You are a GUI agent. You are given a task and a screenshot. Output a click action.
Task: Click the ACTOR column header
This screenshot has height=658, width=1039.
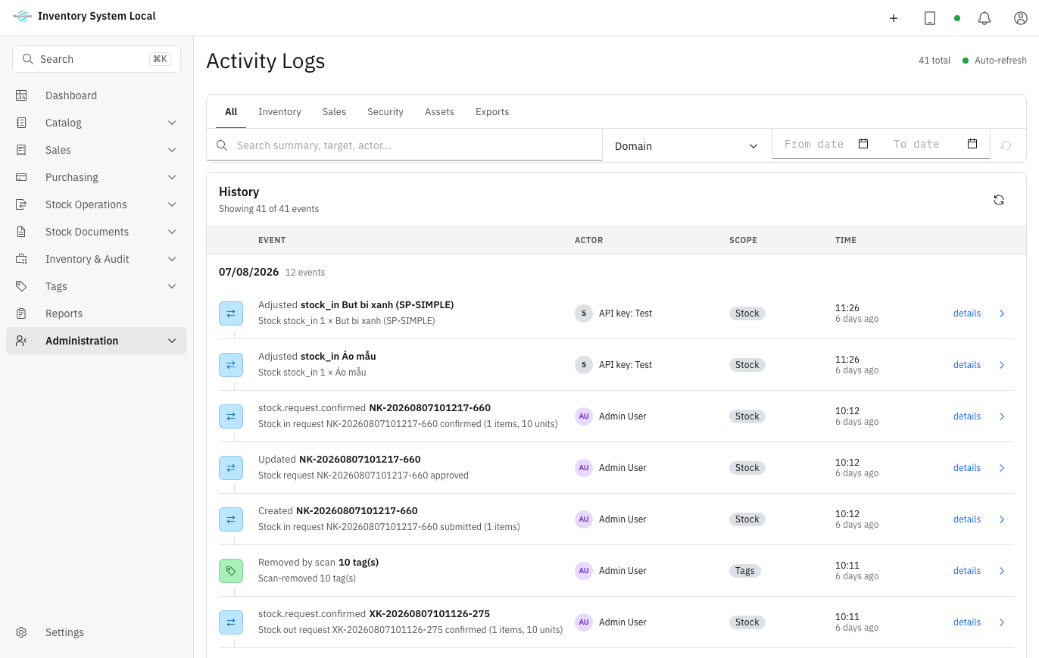(588, 240)
